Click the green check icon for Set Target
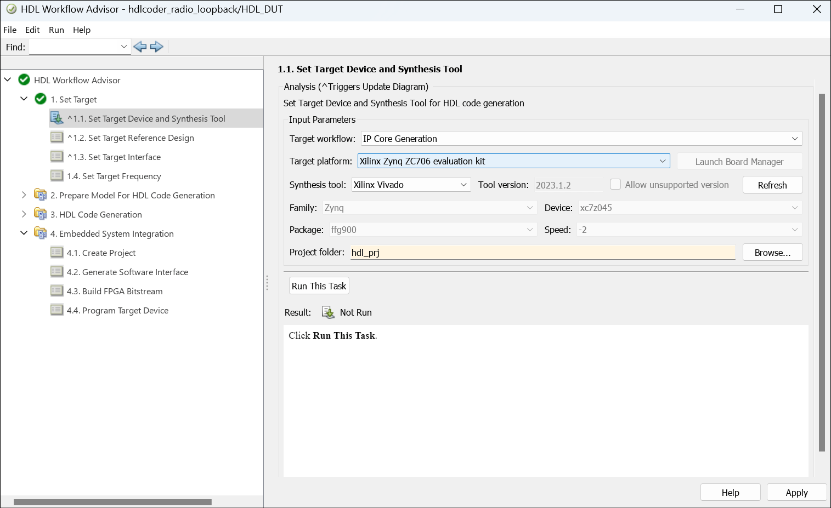Image resolution: width=831 pixels, height=508 pixels. (41, 99)
